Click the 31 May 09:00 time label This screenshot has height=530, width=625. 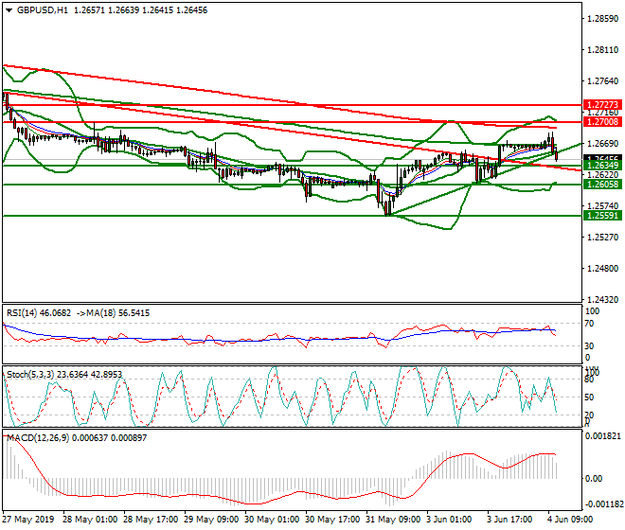393,520
